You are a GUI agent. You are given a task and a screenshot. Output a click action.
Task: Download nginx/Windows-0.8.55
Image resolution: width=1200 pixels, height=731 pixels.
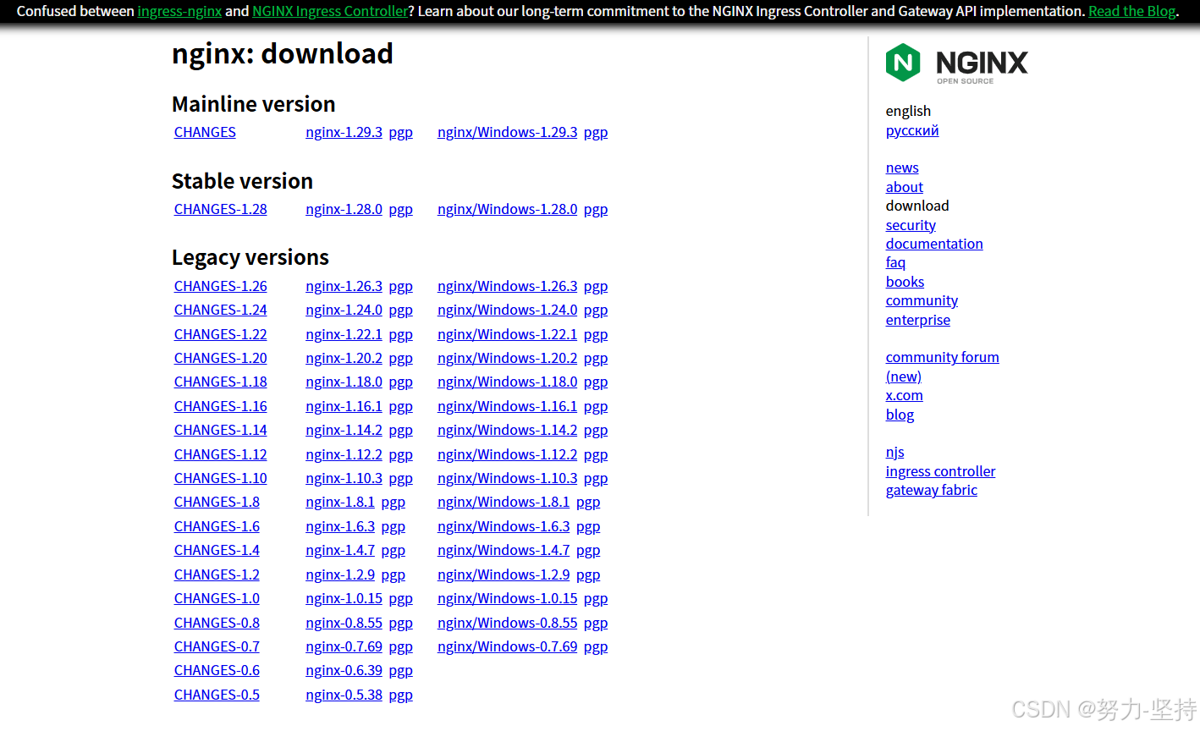pos(507,623)
